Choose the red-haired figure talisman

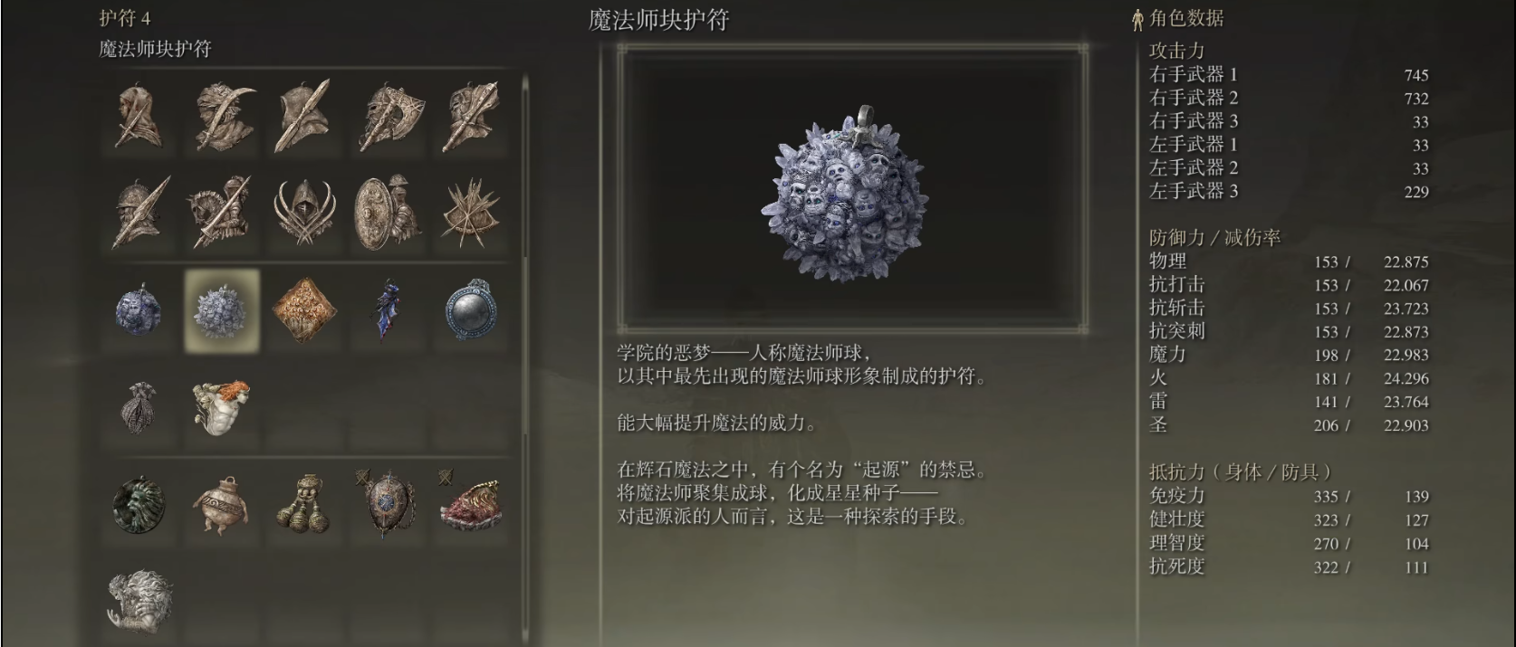(x=222, y=407)
